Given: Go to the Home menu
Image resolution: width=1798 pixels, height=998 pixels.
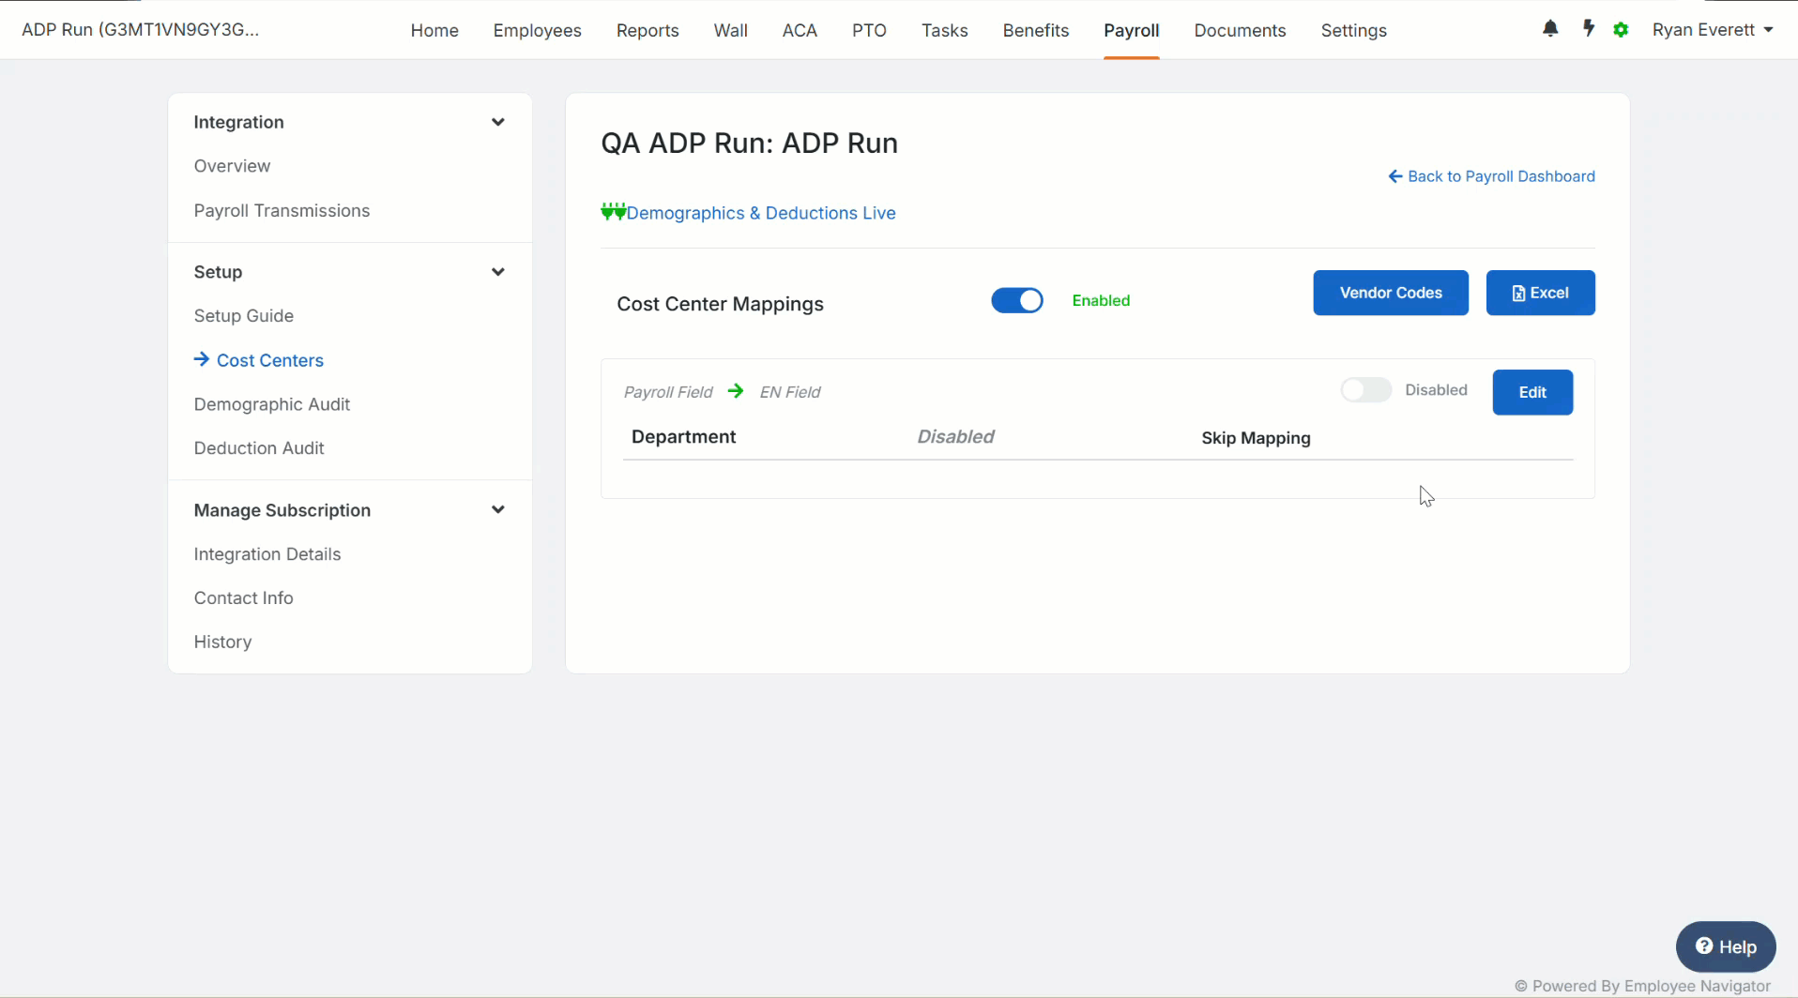Looking at the screenshot, I should pyautogui.click(x=434, y=30).
